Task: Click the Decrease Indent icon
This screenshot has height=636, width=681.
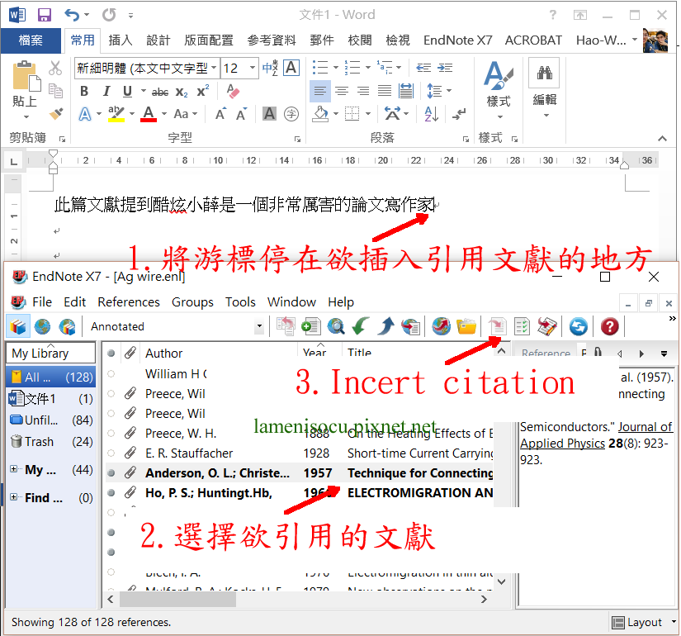Action: tap(423, 68)
